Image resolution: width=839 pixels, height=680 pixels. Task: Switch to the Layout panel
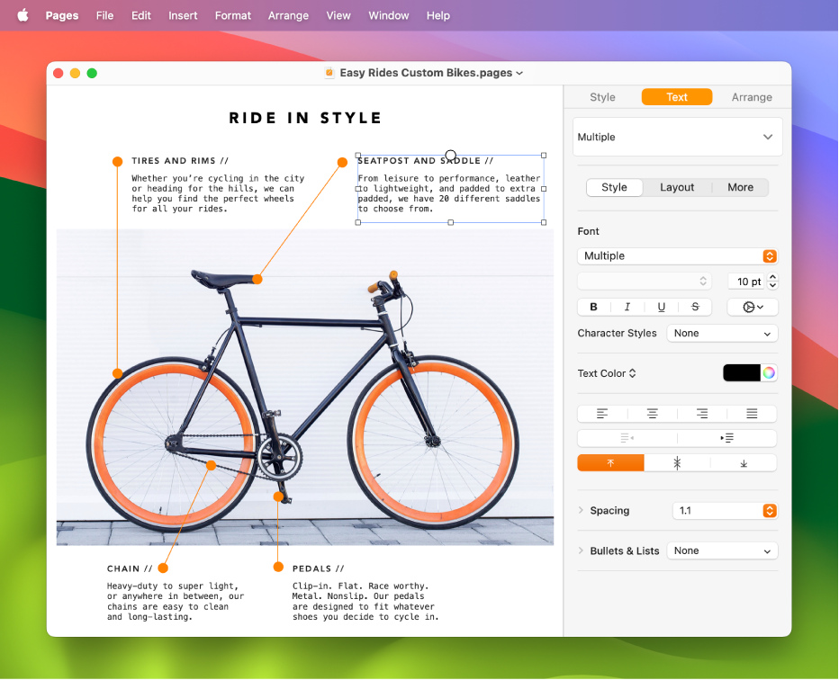coord(677,187)
